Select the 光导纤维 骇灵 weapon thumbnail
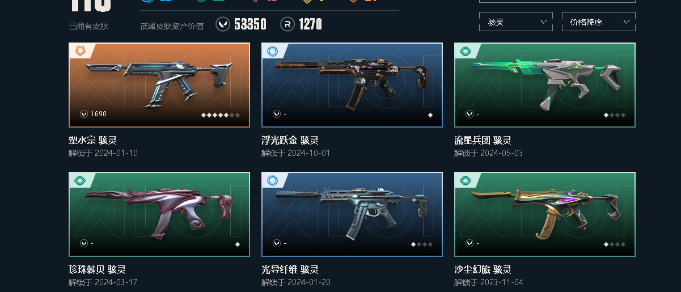 coord(352,214)
